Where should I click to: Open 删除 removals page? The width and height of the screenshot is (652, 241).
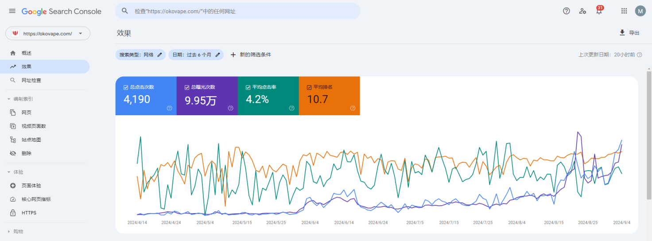45,153
